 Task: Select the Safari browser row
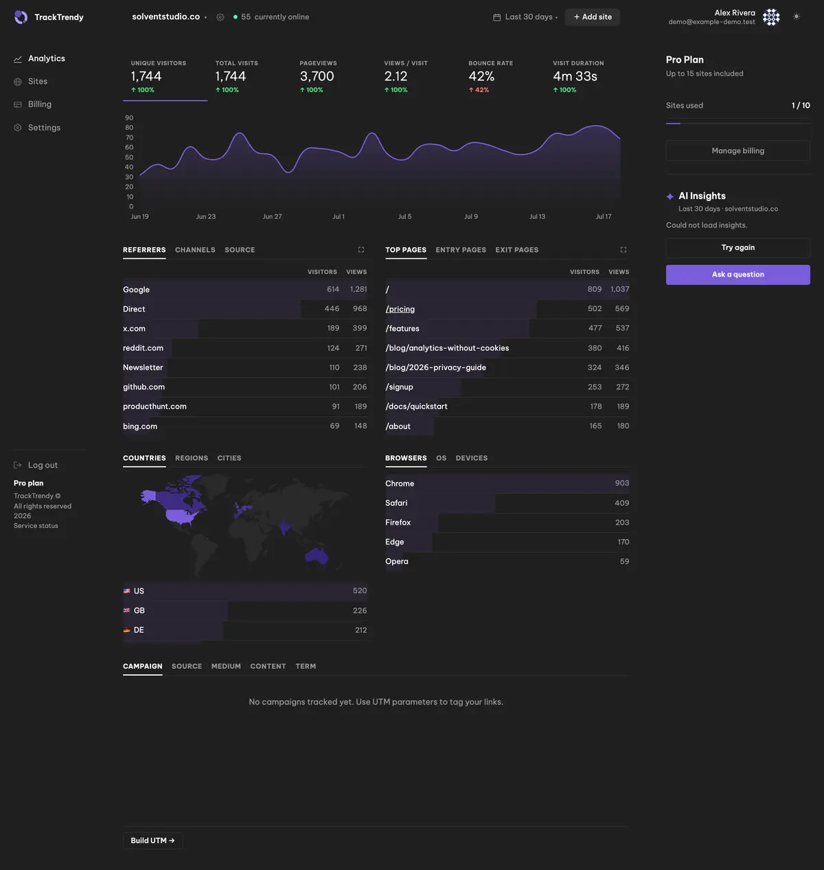507,503
